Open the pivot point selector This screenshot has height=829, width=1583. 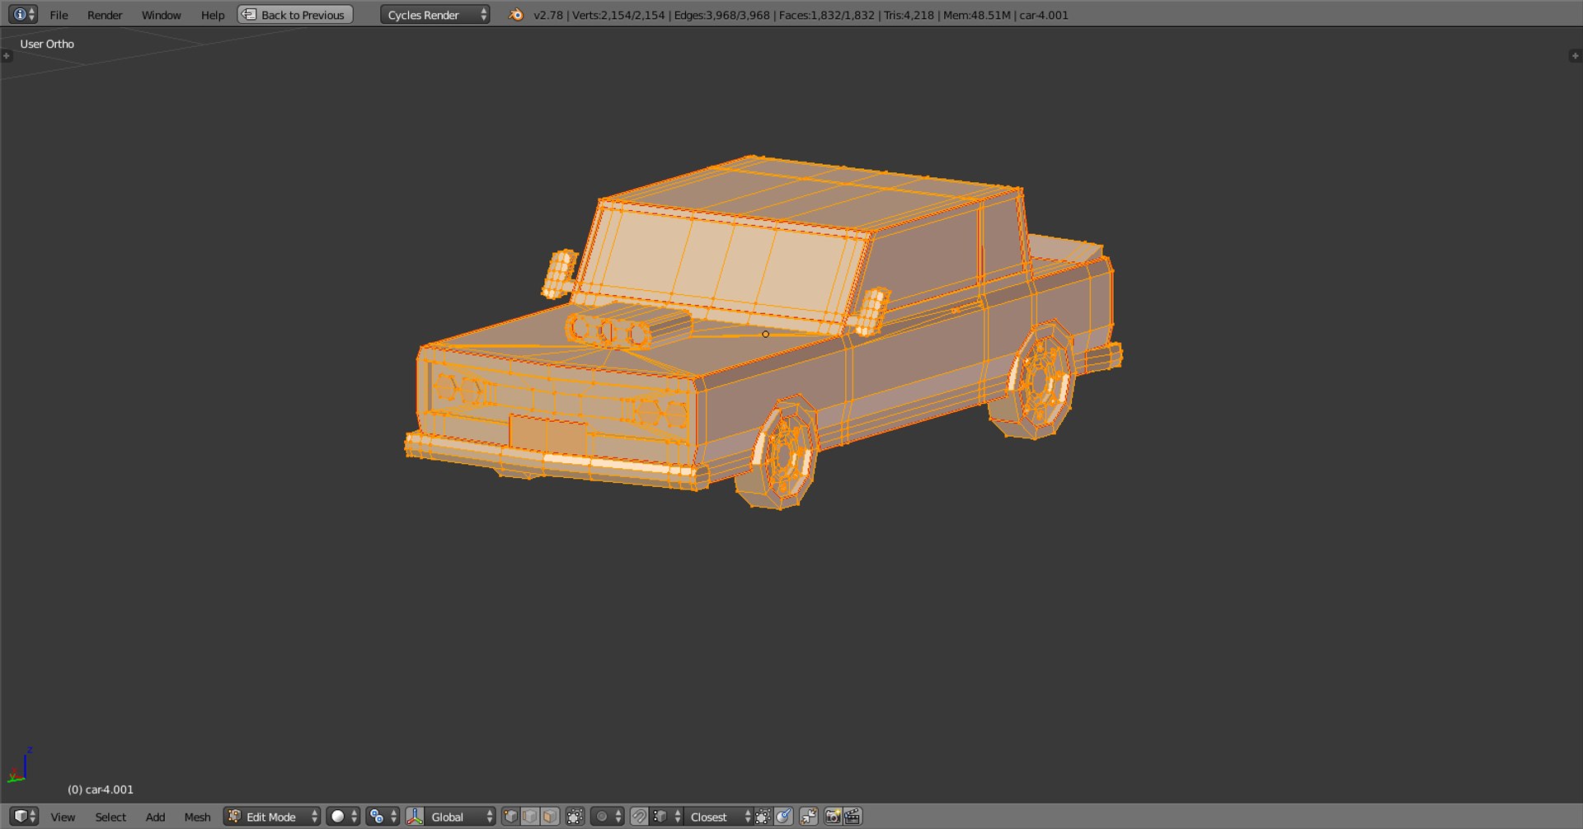tap(383, 817)
